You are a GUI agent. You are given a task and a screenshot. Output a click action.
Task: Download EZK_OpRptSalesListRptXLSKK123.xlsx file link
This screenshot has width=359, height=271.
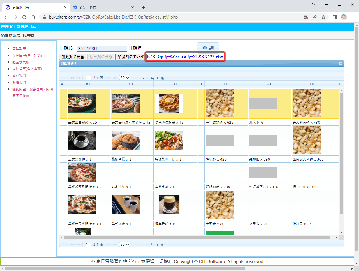pos(185,57)
